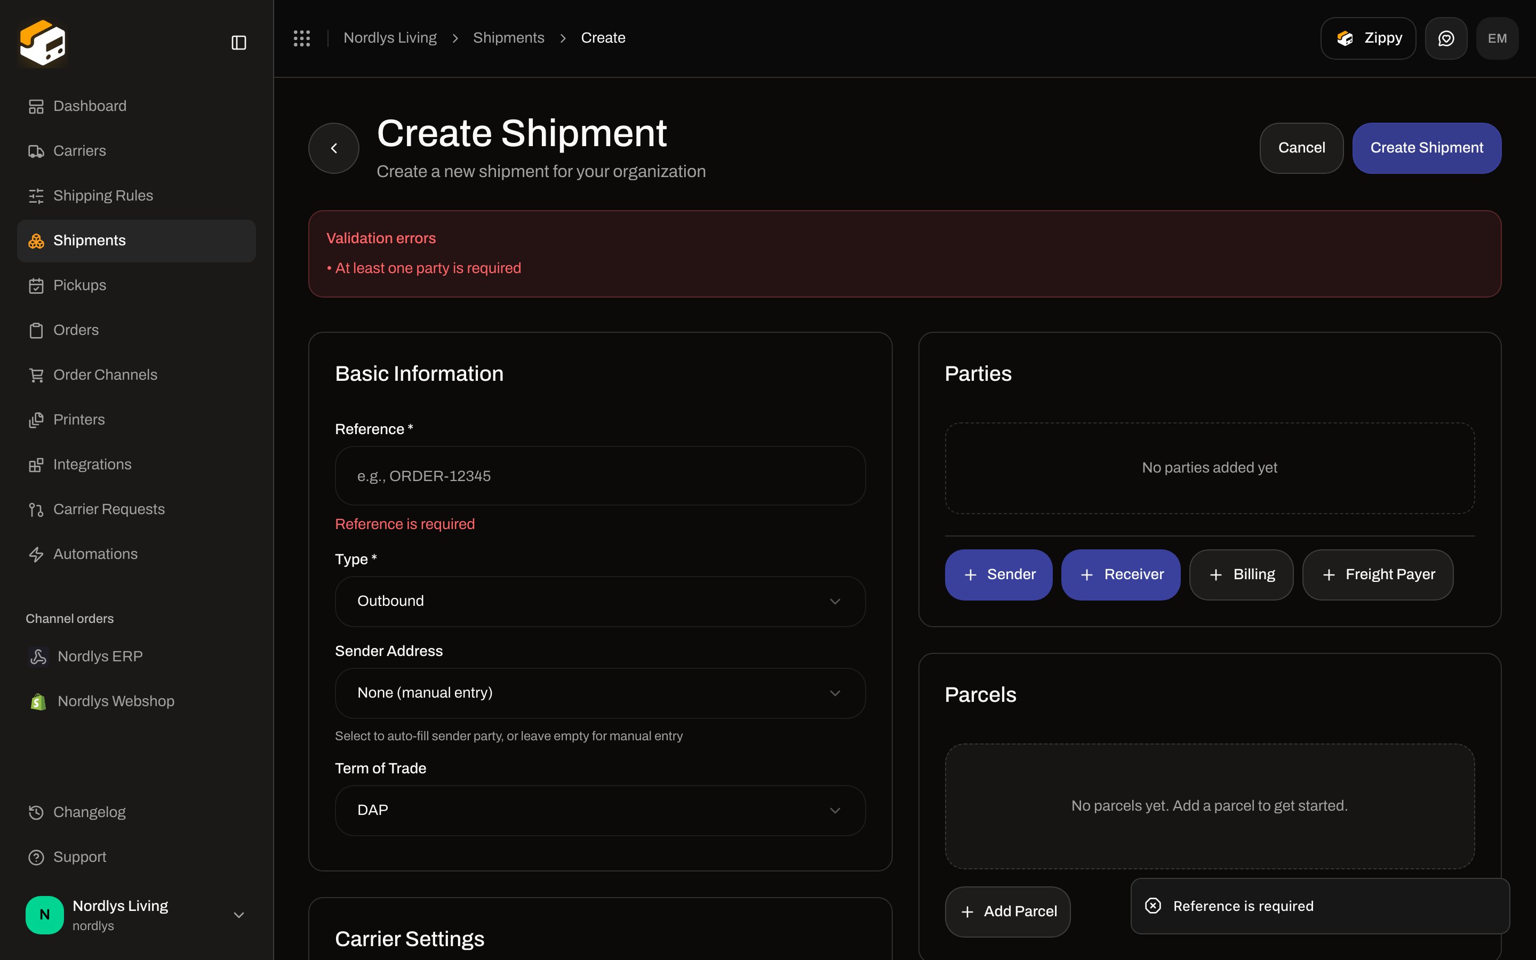Click the Create breadcrumb text

603,38
